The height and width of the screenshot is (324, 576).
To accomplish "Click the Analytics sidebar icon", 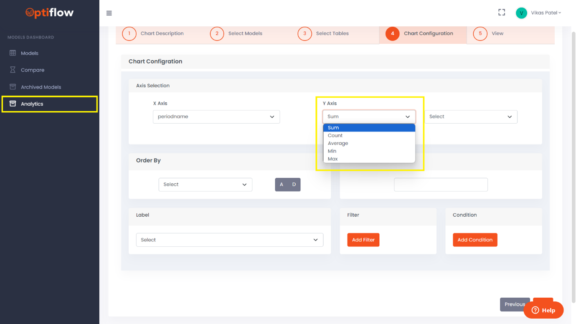I will coord(13,104).
